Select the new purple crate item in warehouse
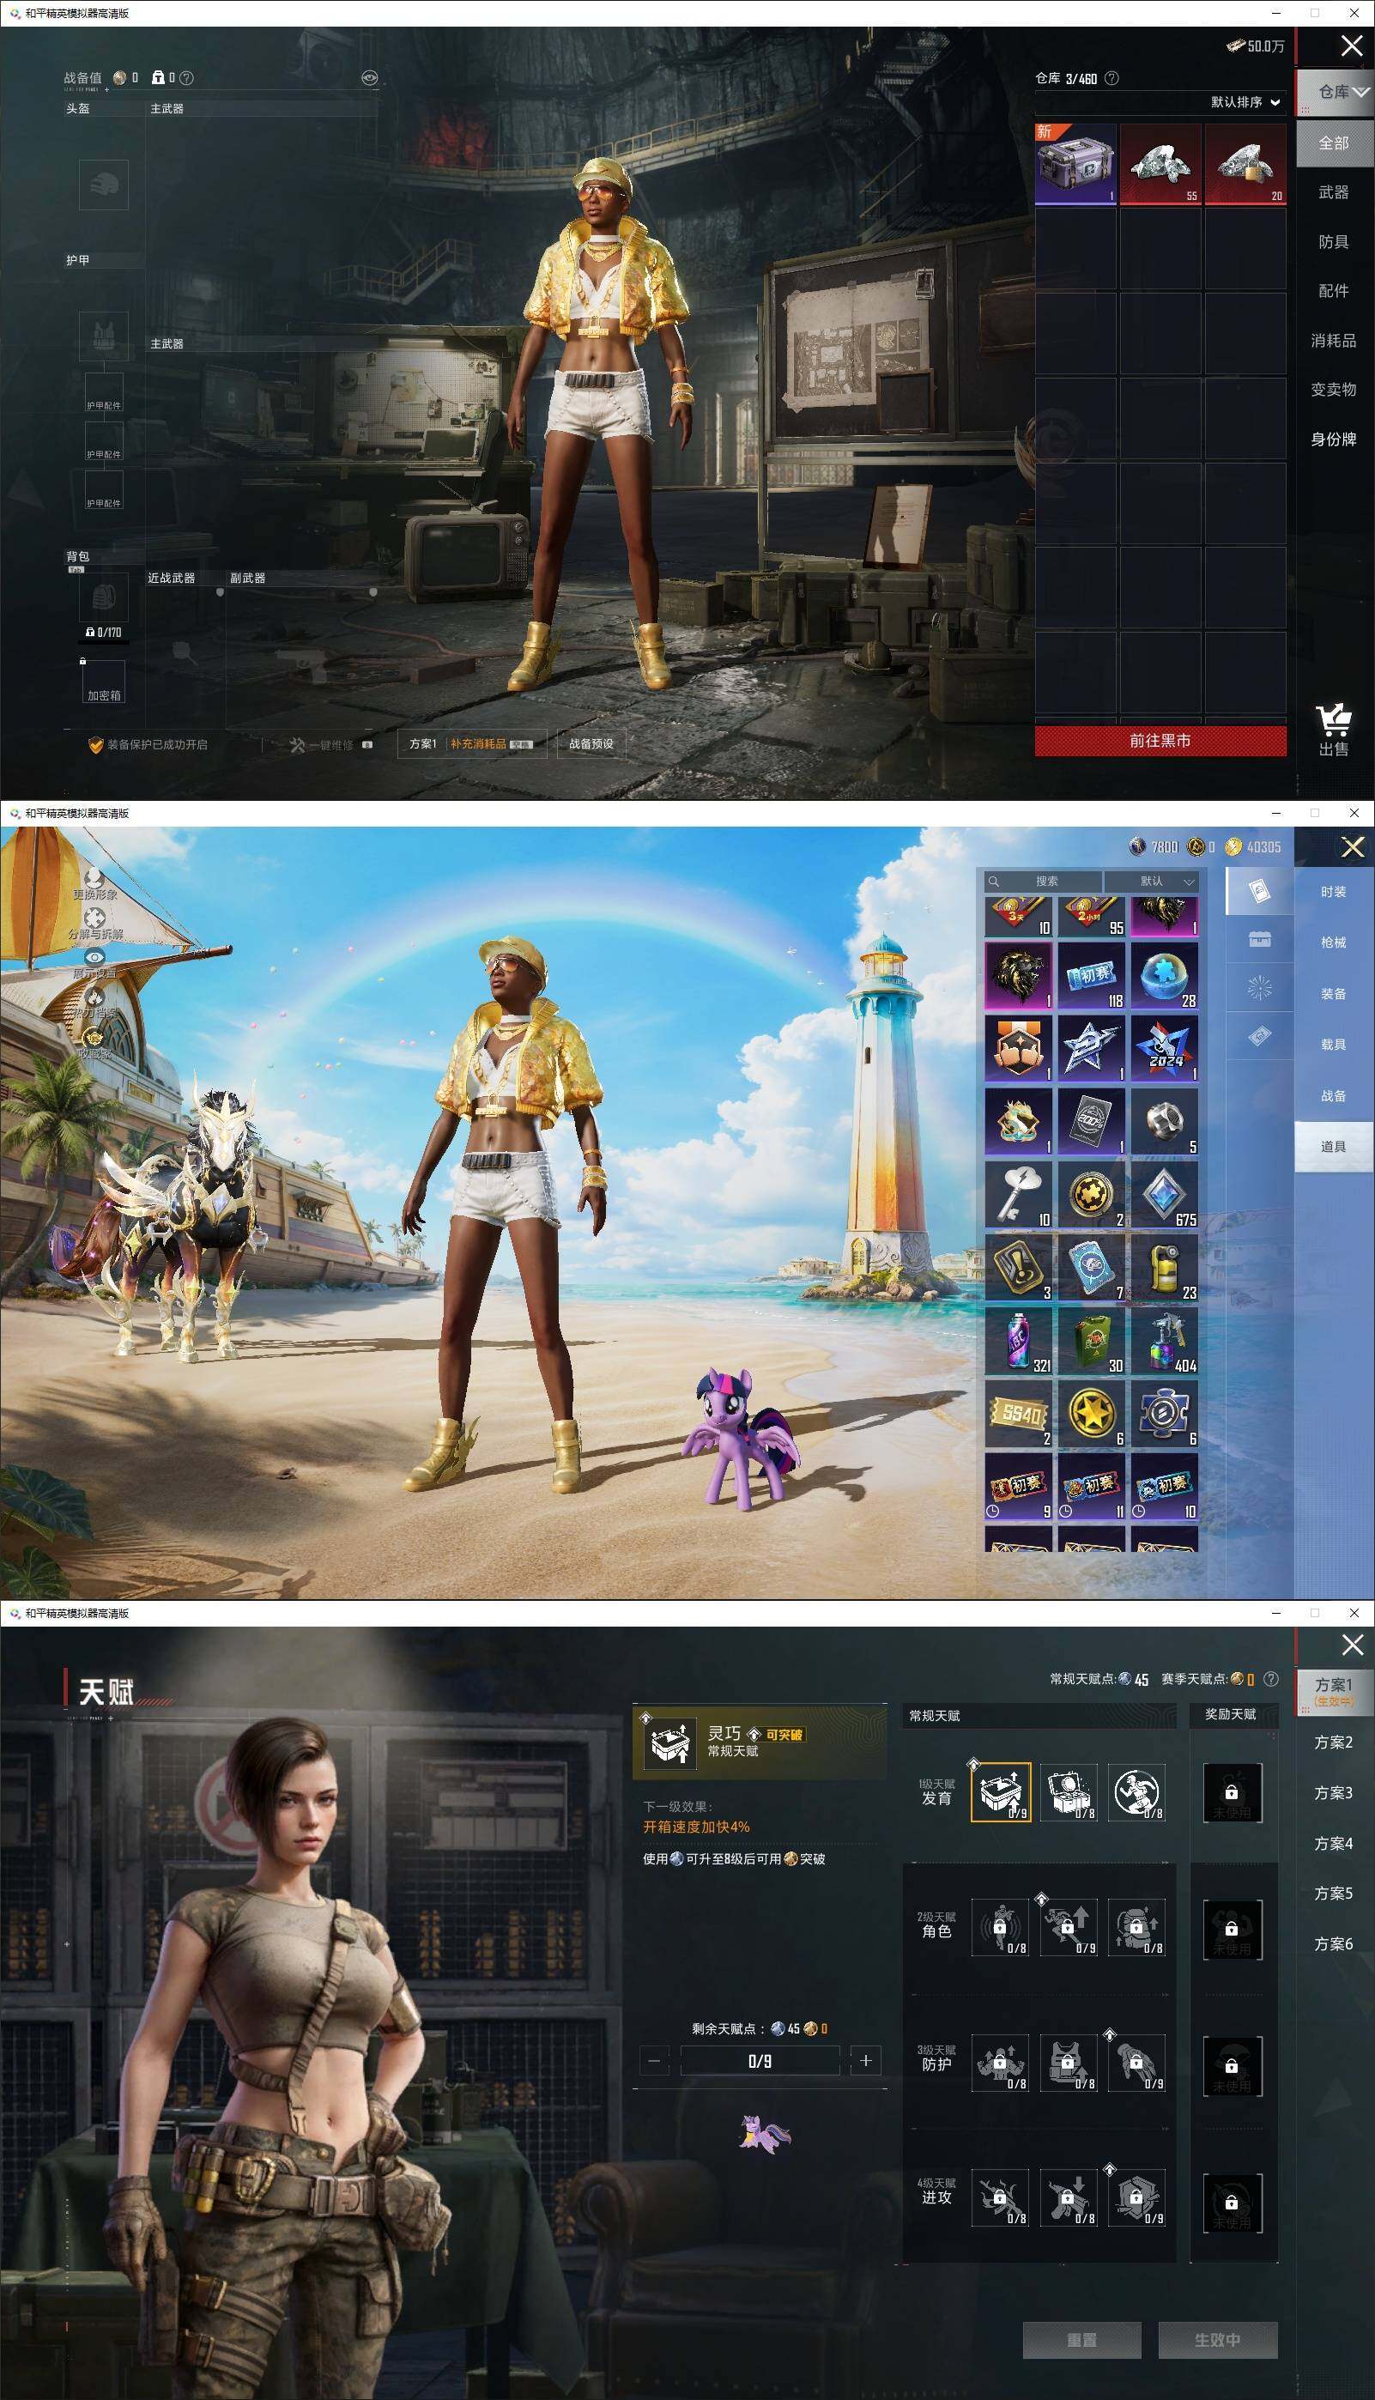This screenshot has height=2400, width=1375. (1075, 164)
